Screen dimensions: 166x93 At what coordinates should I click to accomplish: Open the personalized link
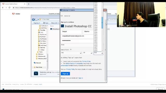(x=65, y=66)
